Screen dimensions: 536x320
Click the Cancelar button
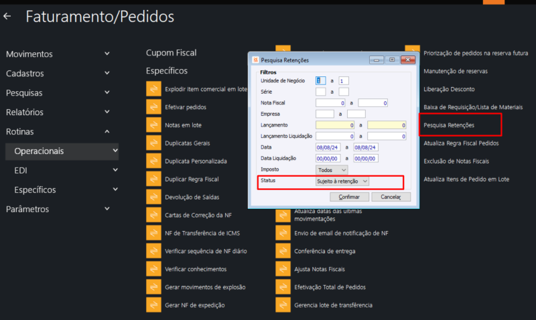(391, 197)
